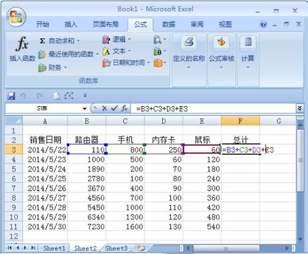Open the 视图 (View) tab
Screen dimensions: 308x254
225,25
